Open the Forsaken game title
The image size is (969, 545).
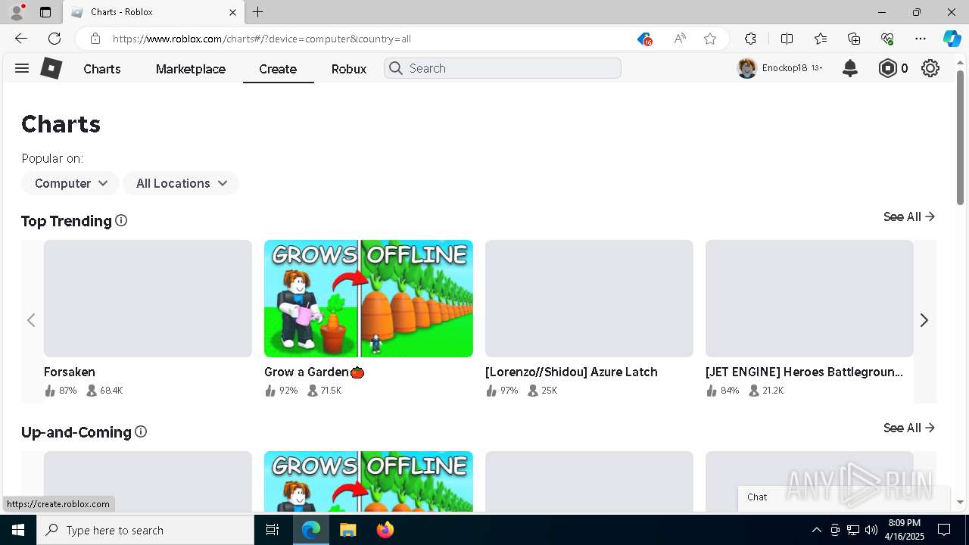(70, 372)
